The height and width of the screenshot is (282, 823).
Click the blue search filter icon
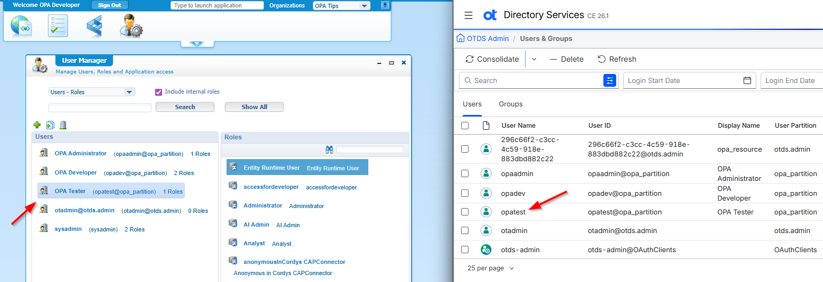tap(610, 80)
